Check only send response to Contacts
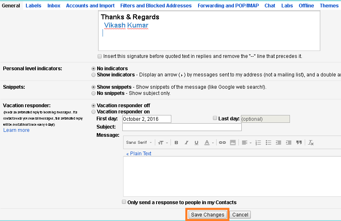The width and height of the screenshot is (341, 221). pyautogui.click(x=124, y=202)
